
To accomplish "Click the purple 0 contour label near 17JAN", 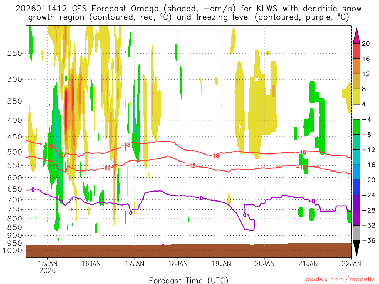I will pyautogui.click(x=131, y=213).
